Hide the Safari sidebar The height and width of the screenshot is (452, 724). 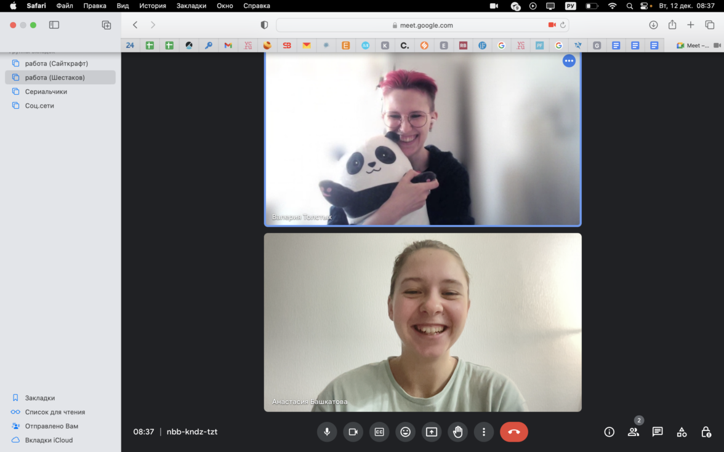pos(54,25)
